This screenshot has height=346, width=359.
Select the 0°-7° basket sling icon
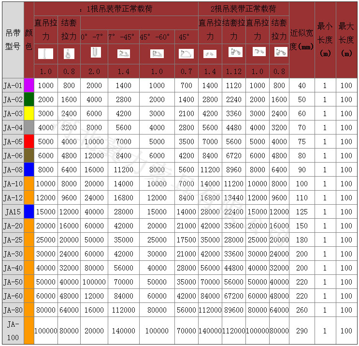[94, 53]
